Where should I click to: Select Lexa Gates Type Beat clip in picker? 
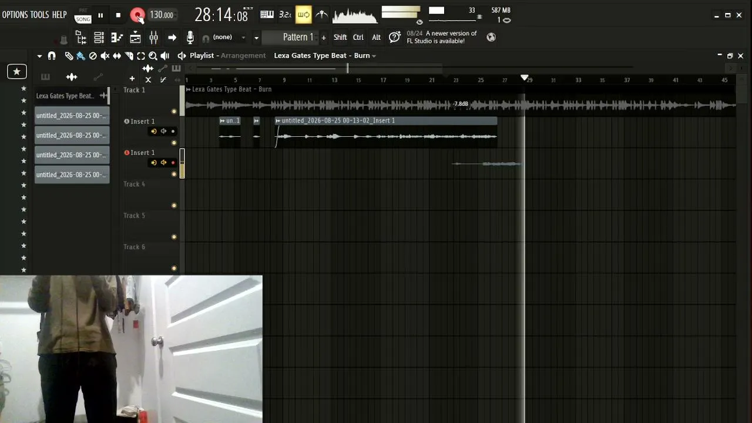[72, 96]
